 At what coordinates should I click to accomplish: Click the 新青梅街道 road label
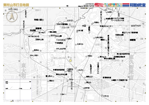tap(107, 78)
